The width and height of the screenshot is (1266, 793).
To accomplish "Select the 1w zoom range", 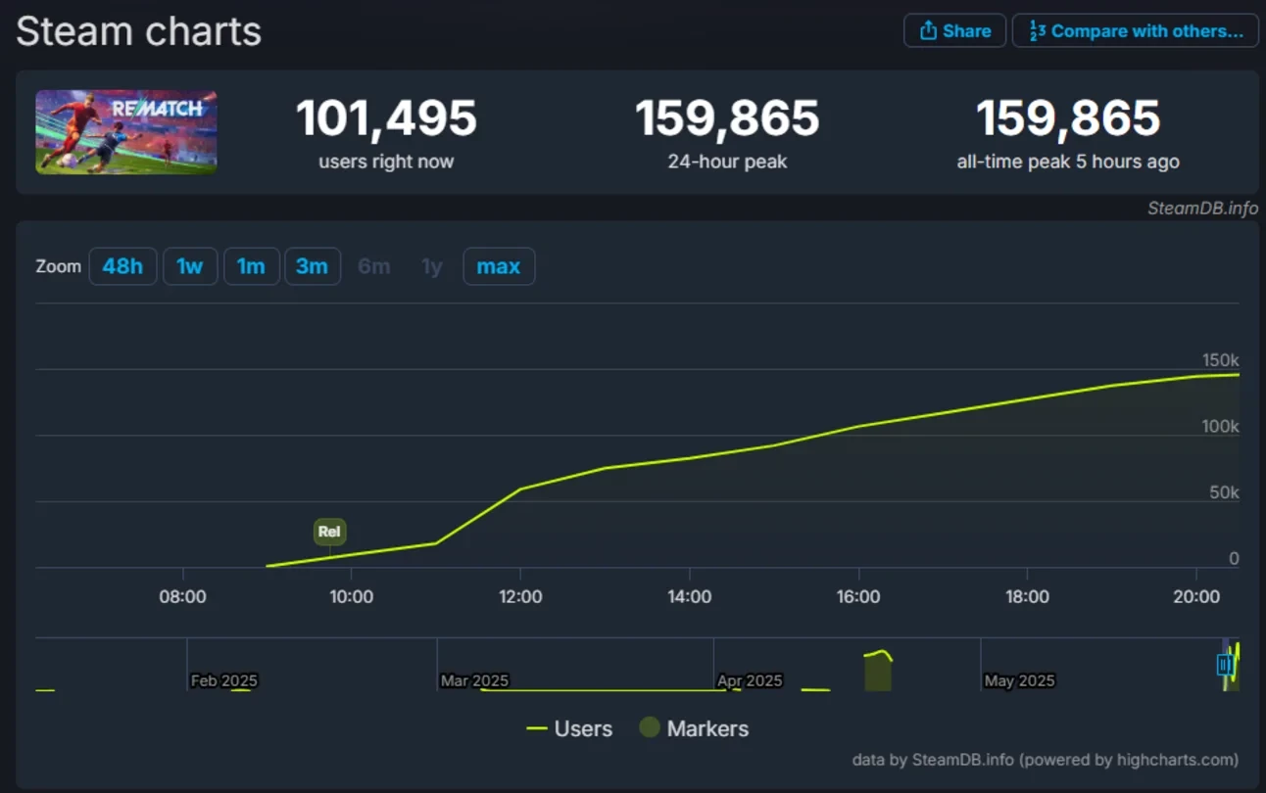I will pyautogui.click(x=190, y=266).
